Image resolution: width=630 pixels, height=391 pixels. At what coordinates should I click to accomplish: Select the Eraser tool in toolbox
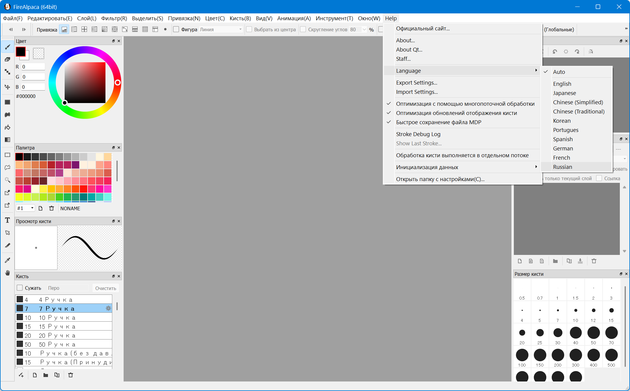7,59
